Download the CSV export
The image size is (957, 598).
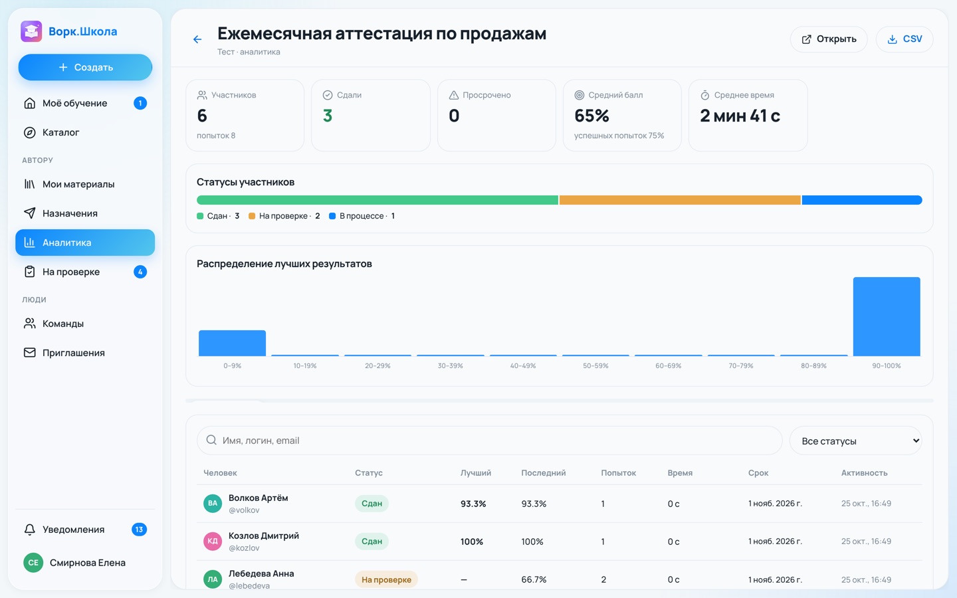(904, 39)
